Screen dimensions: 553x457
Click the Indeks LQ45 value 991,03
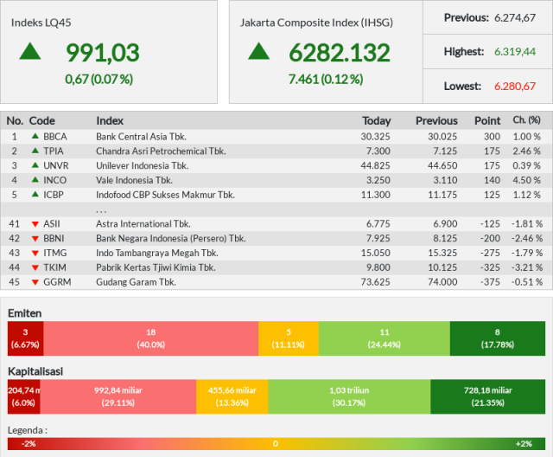[103, 53]
